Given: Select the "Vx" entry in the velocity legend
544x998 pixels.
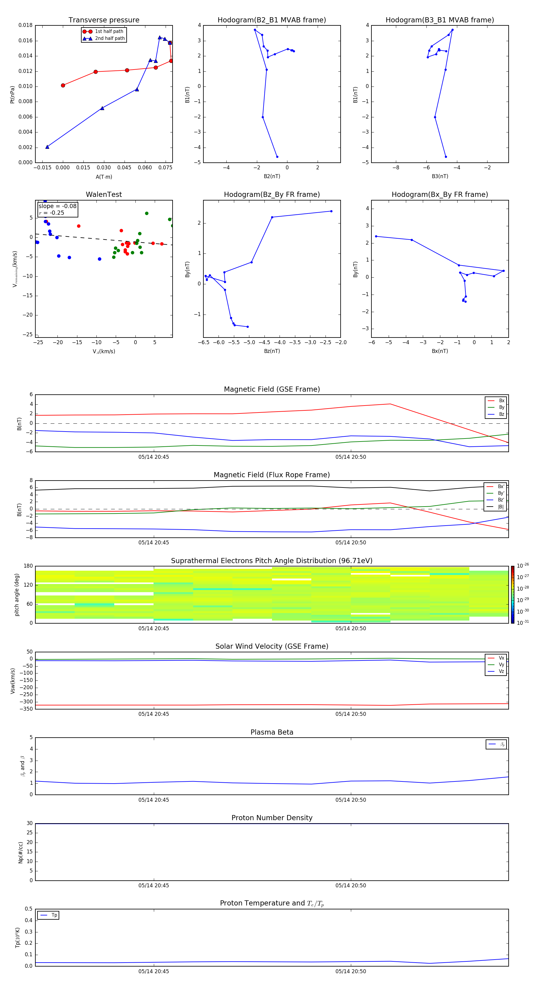Looking at the screenshot, I should (496, 658).
